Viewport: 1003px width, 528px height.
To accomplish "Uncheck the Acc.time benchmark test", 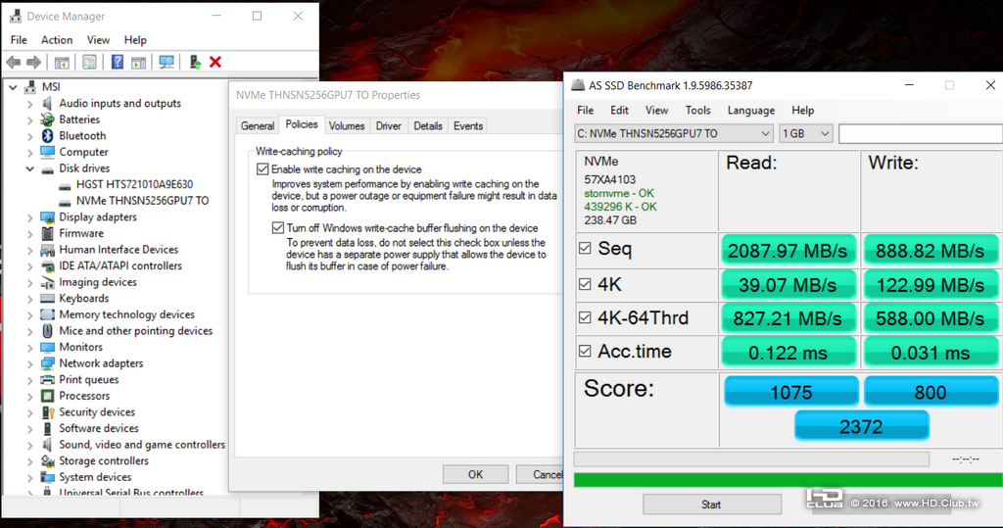I will pyautogui.click(x=585, y=351).
